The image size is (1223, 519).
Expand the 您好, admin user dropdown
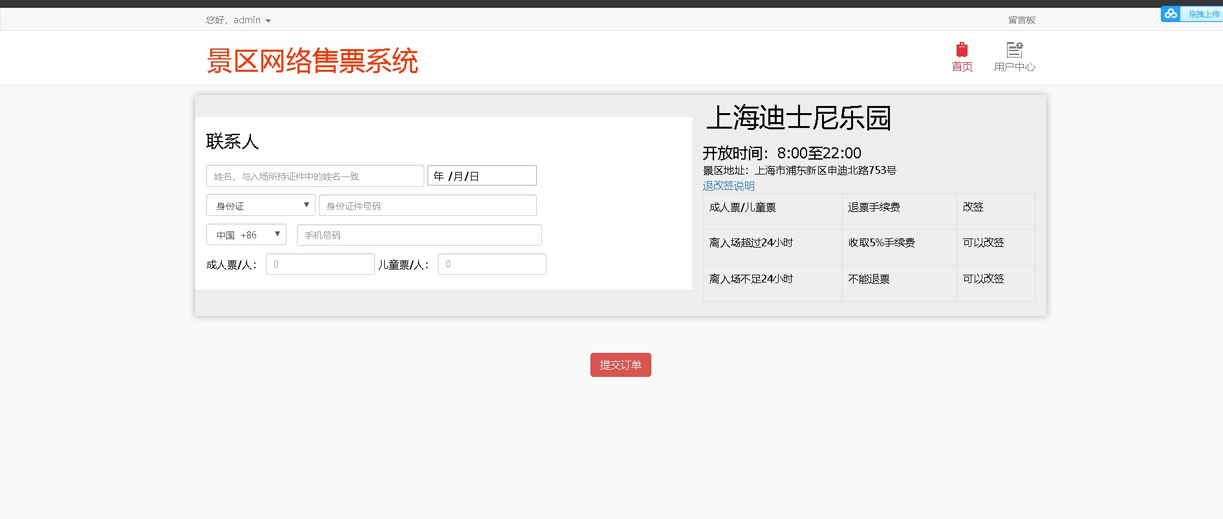pyautogui.click(x=238, y=20)
